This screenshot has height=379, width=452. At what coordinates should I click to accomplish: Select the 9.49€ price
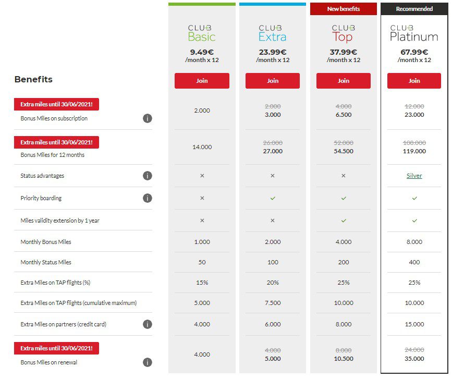click(202, 52)
